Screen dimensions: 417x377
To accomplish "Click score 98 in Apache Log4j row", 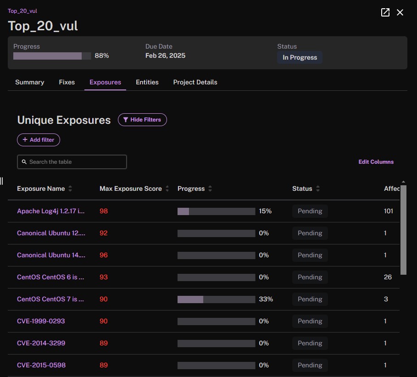I will (104, 211).
